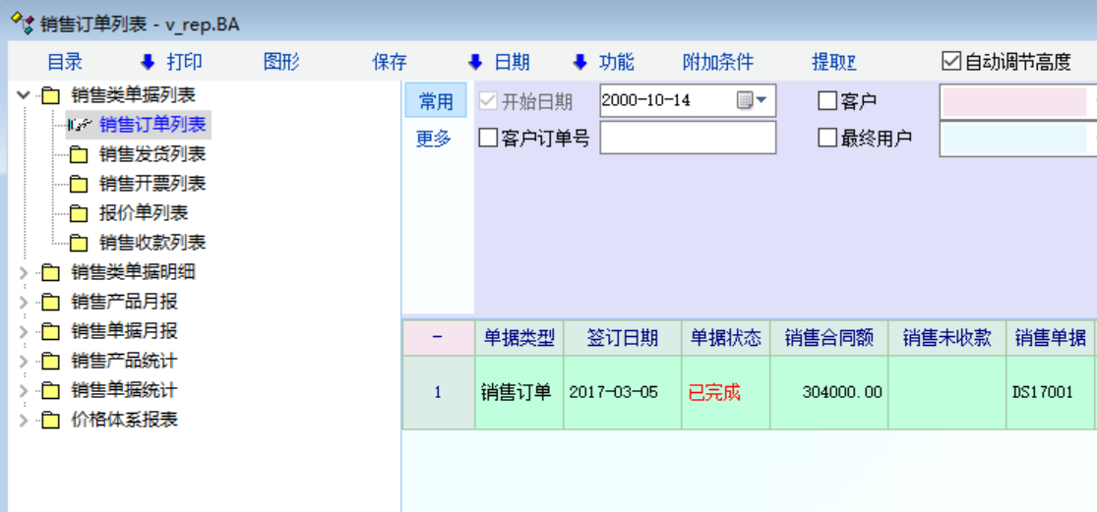Expand the 价格体系报表 tree node
This screenshot has width=1097, height=512.
pos(24,420)
